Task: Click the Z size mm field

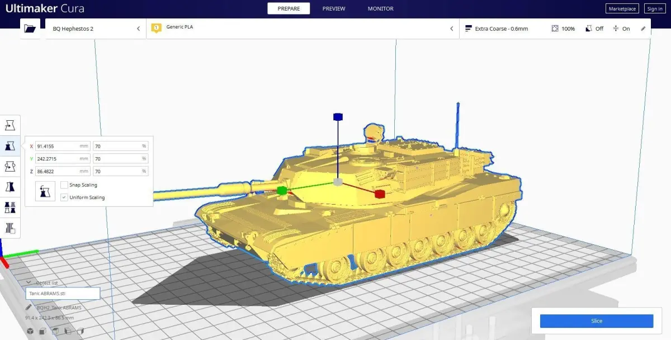Action: pos(63,171)
